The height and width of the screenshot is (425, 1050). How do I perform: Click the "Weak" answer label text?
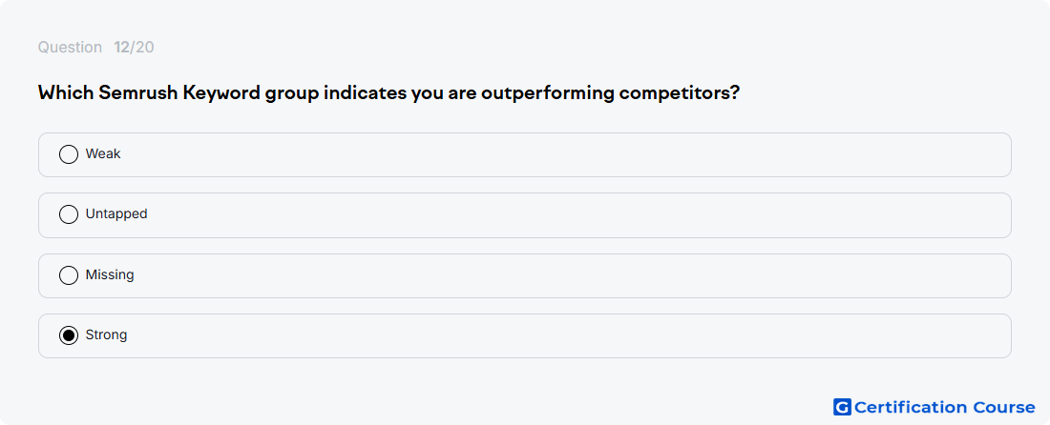[x=103, y=153]
